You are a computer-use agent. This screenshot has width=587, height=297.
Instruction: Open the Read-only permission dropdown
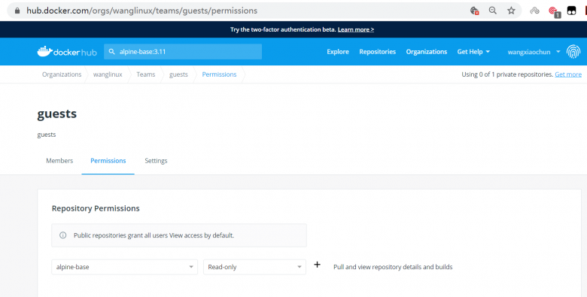point(254,267)
